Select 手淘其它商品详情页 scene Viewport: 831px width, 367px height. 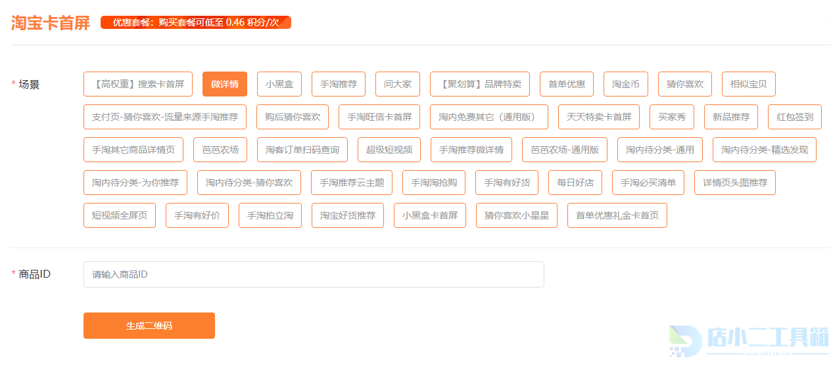[133, 150]
